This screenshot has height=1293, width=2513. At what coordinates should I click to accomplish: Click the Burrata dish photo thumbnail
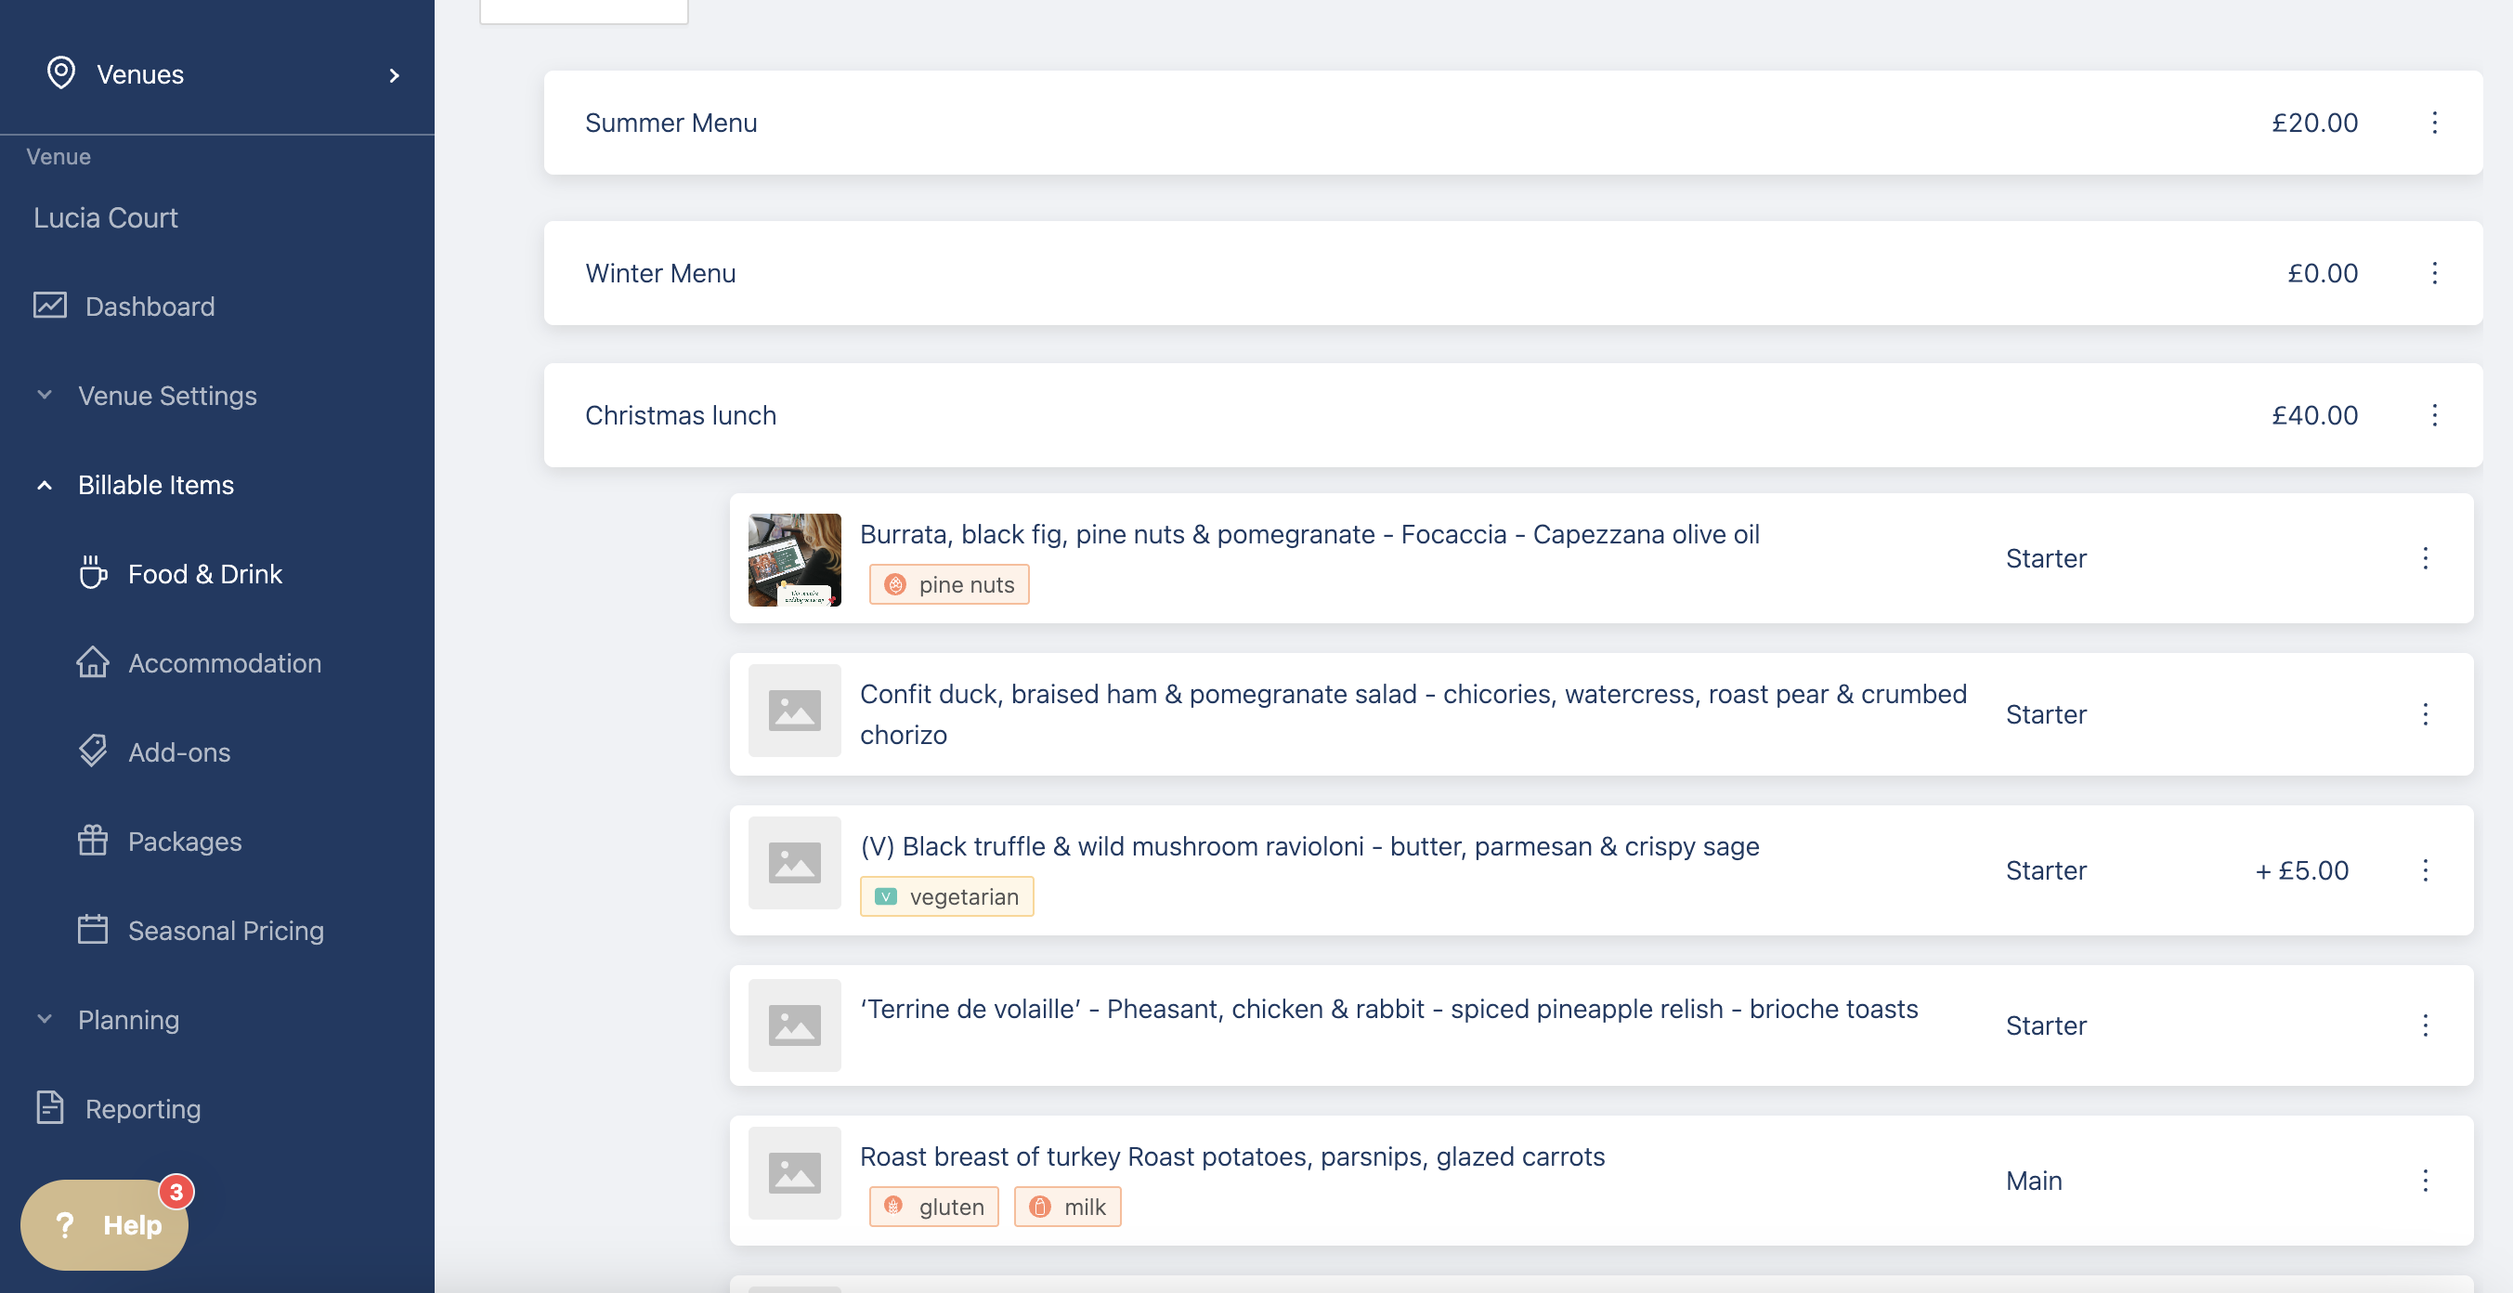[x=794, y=559]
